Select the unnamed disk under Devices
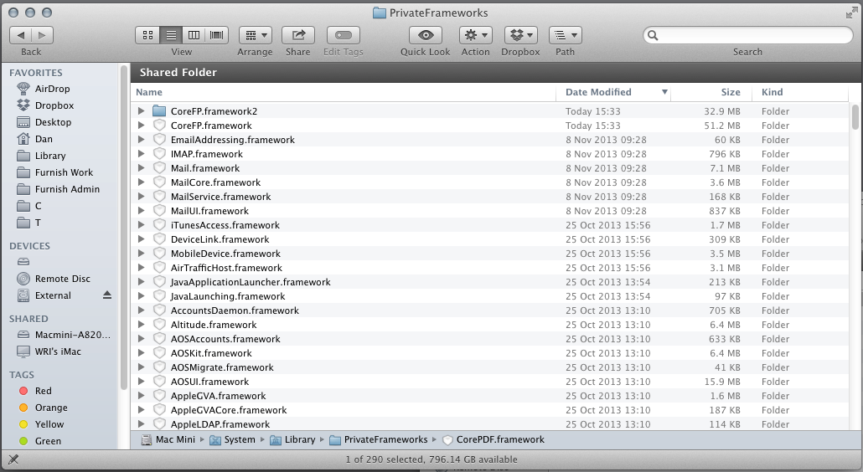The height and width of the screenshot is (472, 863). coord(23,262)
